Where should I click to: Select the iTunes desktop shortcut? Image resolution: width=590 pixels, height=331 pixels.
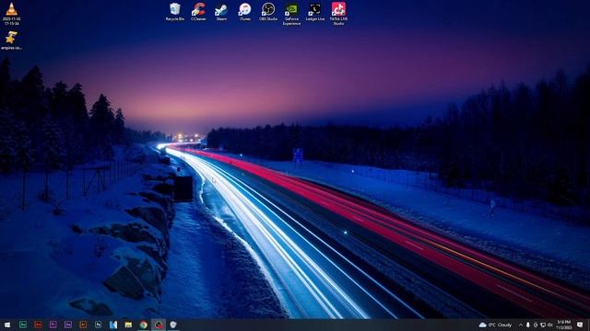[245, 12]
